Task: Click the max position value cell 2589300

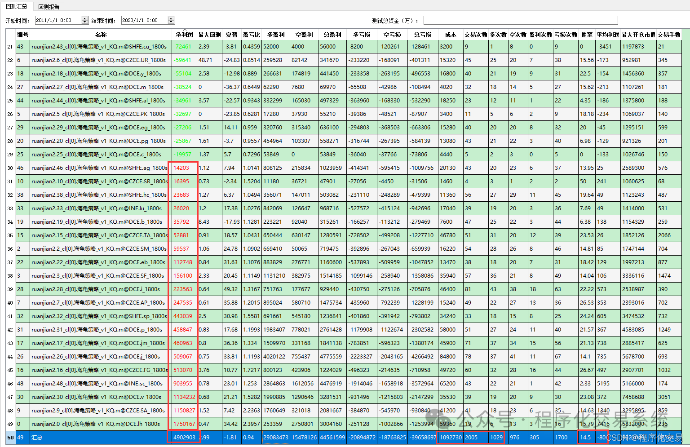Action: tap(639, 168)
